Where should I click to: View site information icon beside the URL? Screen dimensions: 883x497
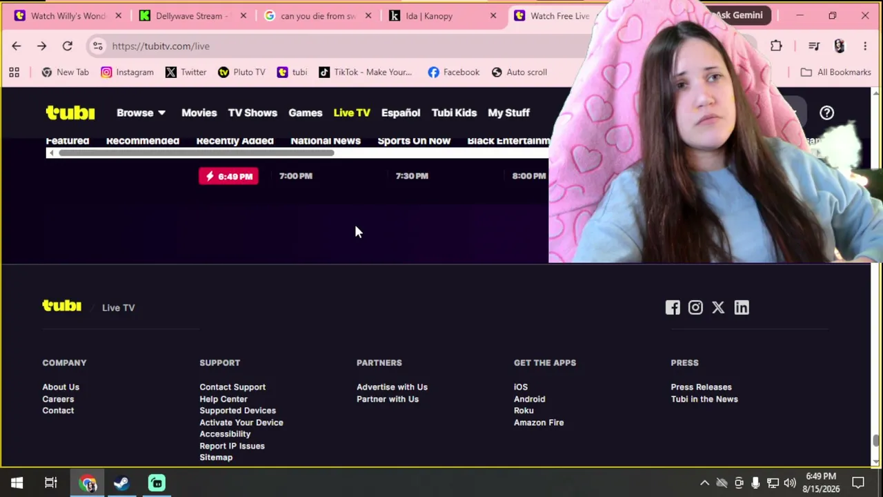pyautogui.click(x=98, y=46)
